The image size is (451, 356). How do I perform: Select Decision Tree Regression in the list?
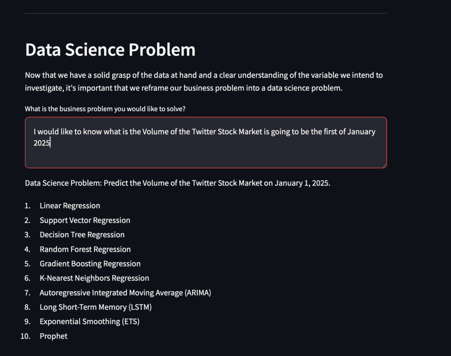(82, 235)
